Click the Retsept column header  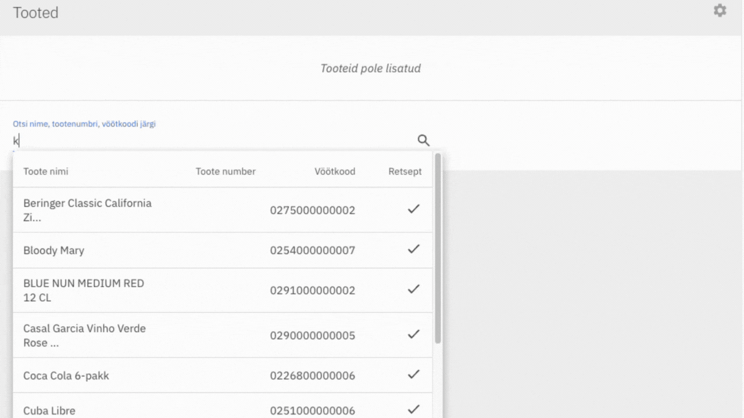405,171
